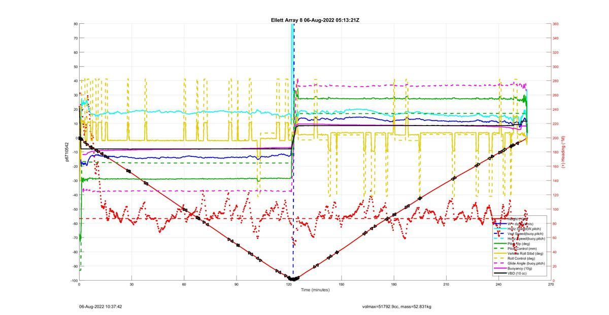Click the red right-axis tick label '340'
The image size is (609, 315).
pyautogui.click(x=556, y=38)
